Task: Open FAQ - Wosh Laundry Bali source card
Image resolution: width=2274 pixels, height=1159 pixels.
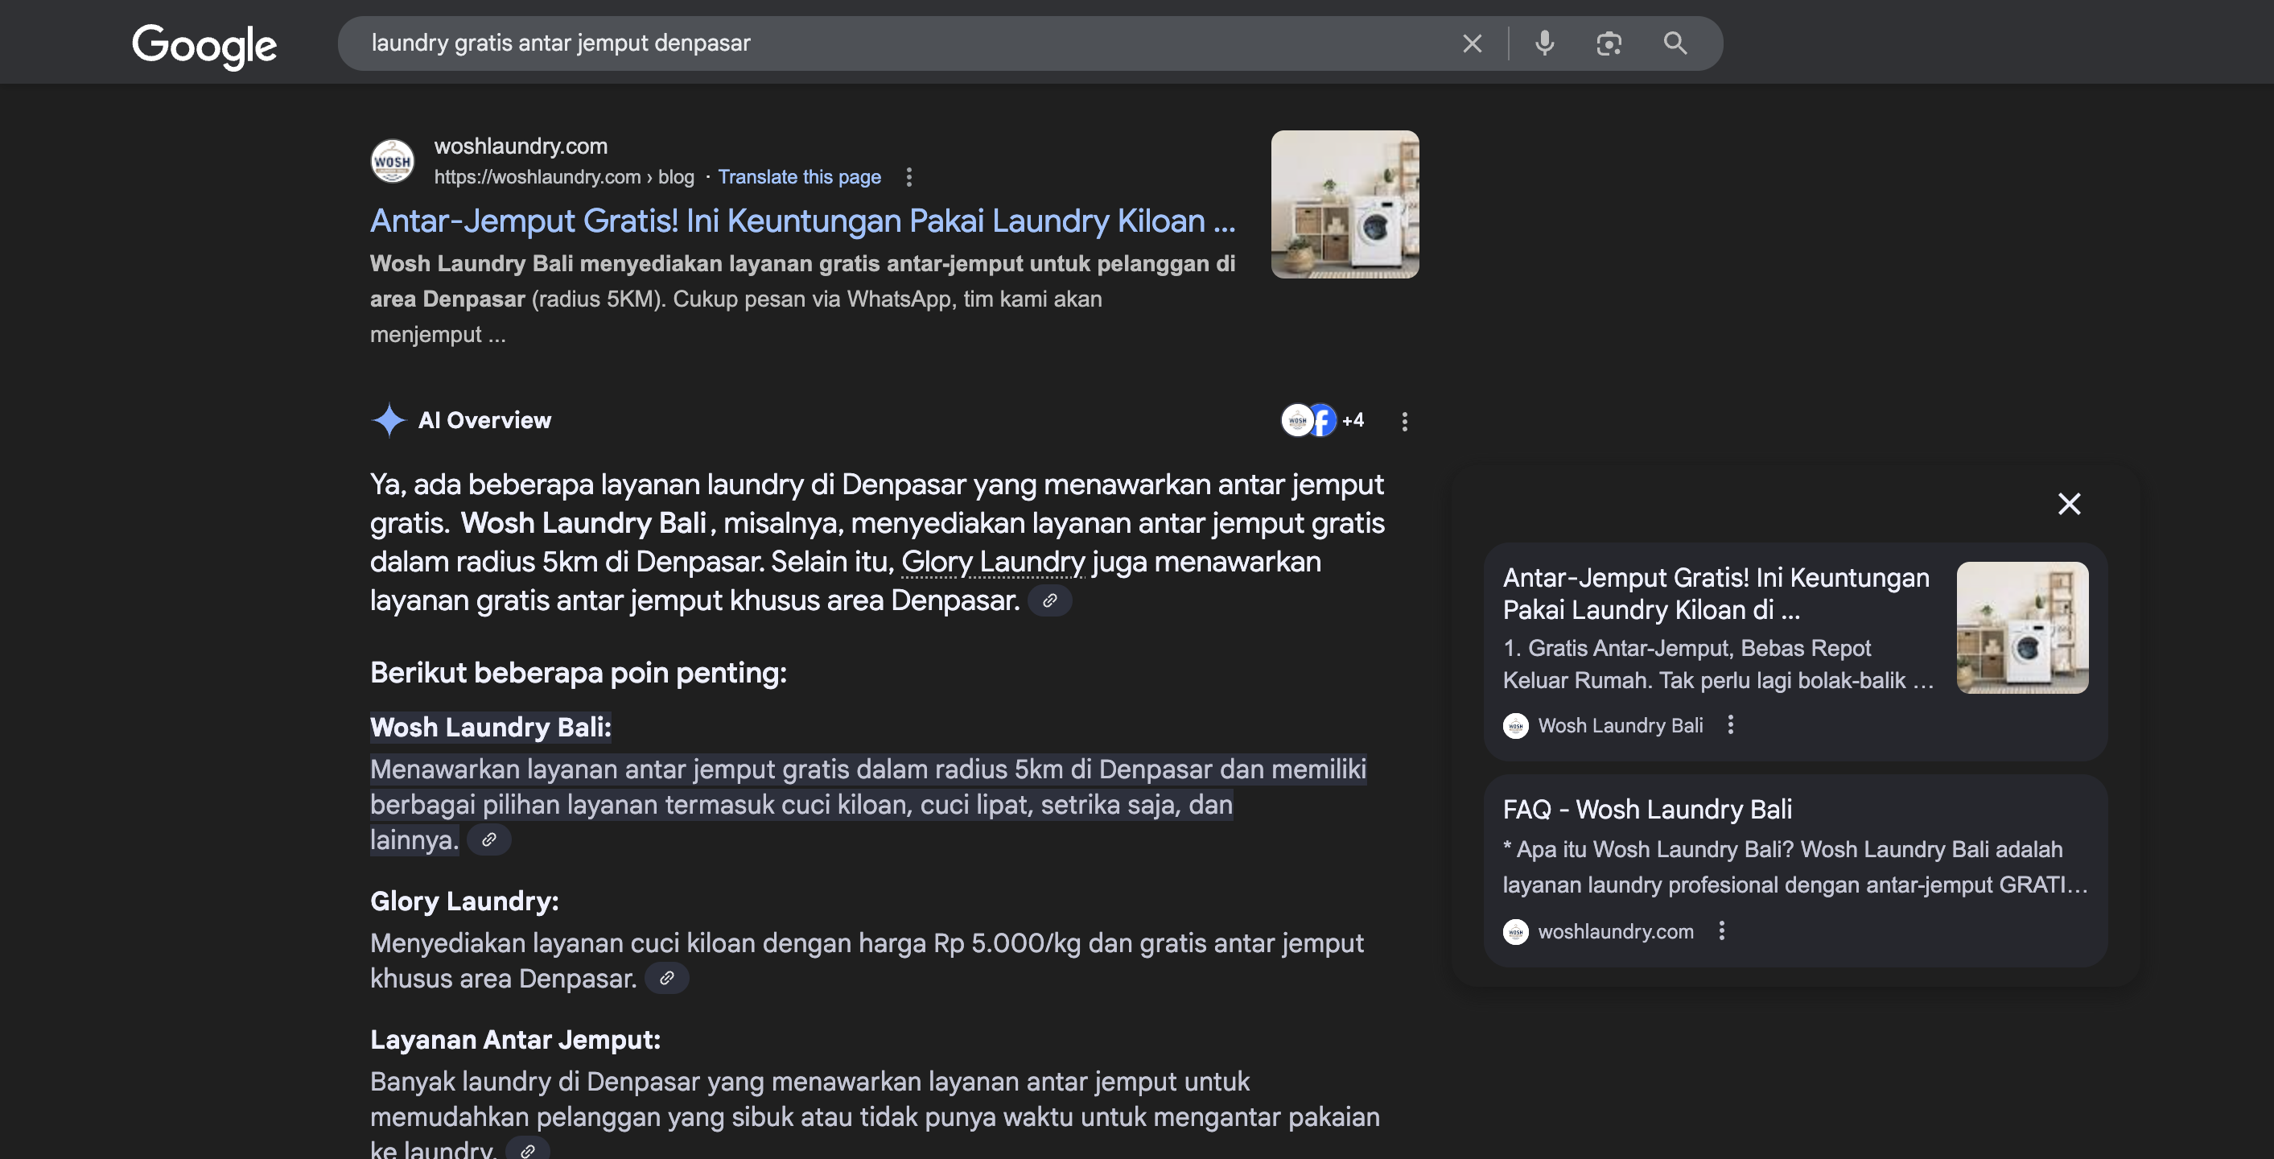Action: (x=1647, y=810)
